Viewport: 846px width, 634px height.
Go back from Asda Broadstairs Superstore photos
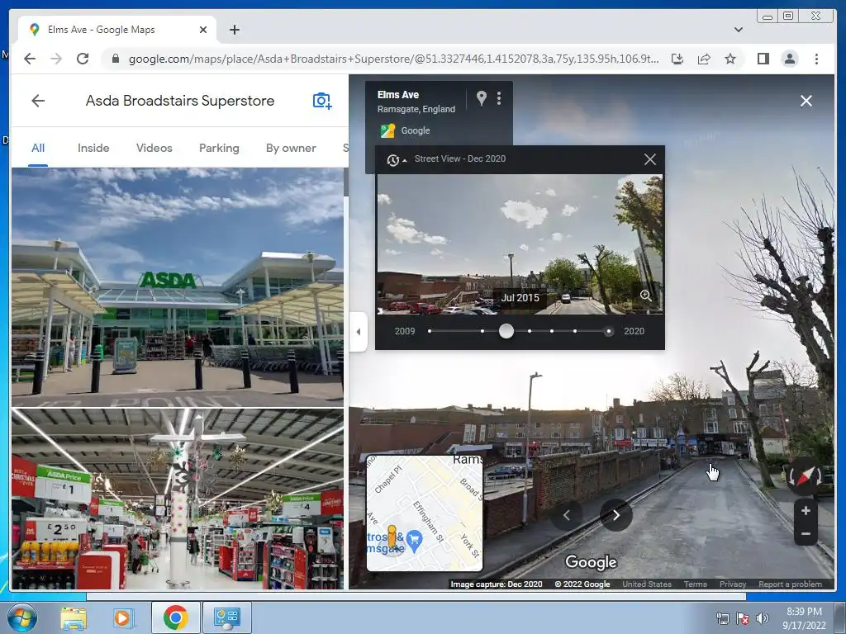38,100
